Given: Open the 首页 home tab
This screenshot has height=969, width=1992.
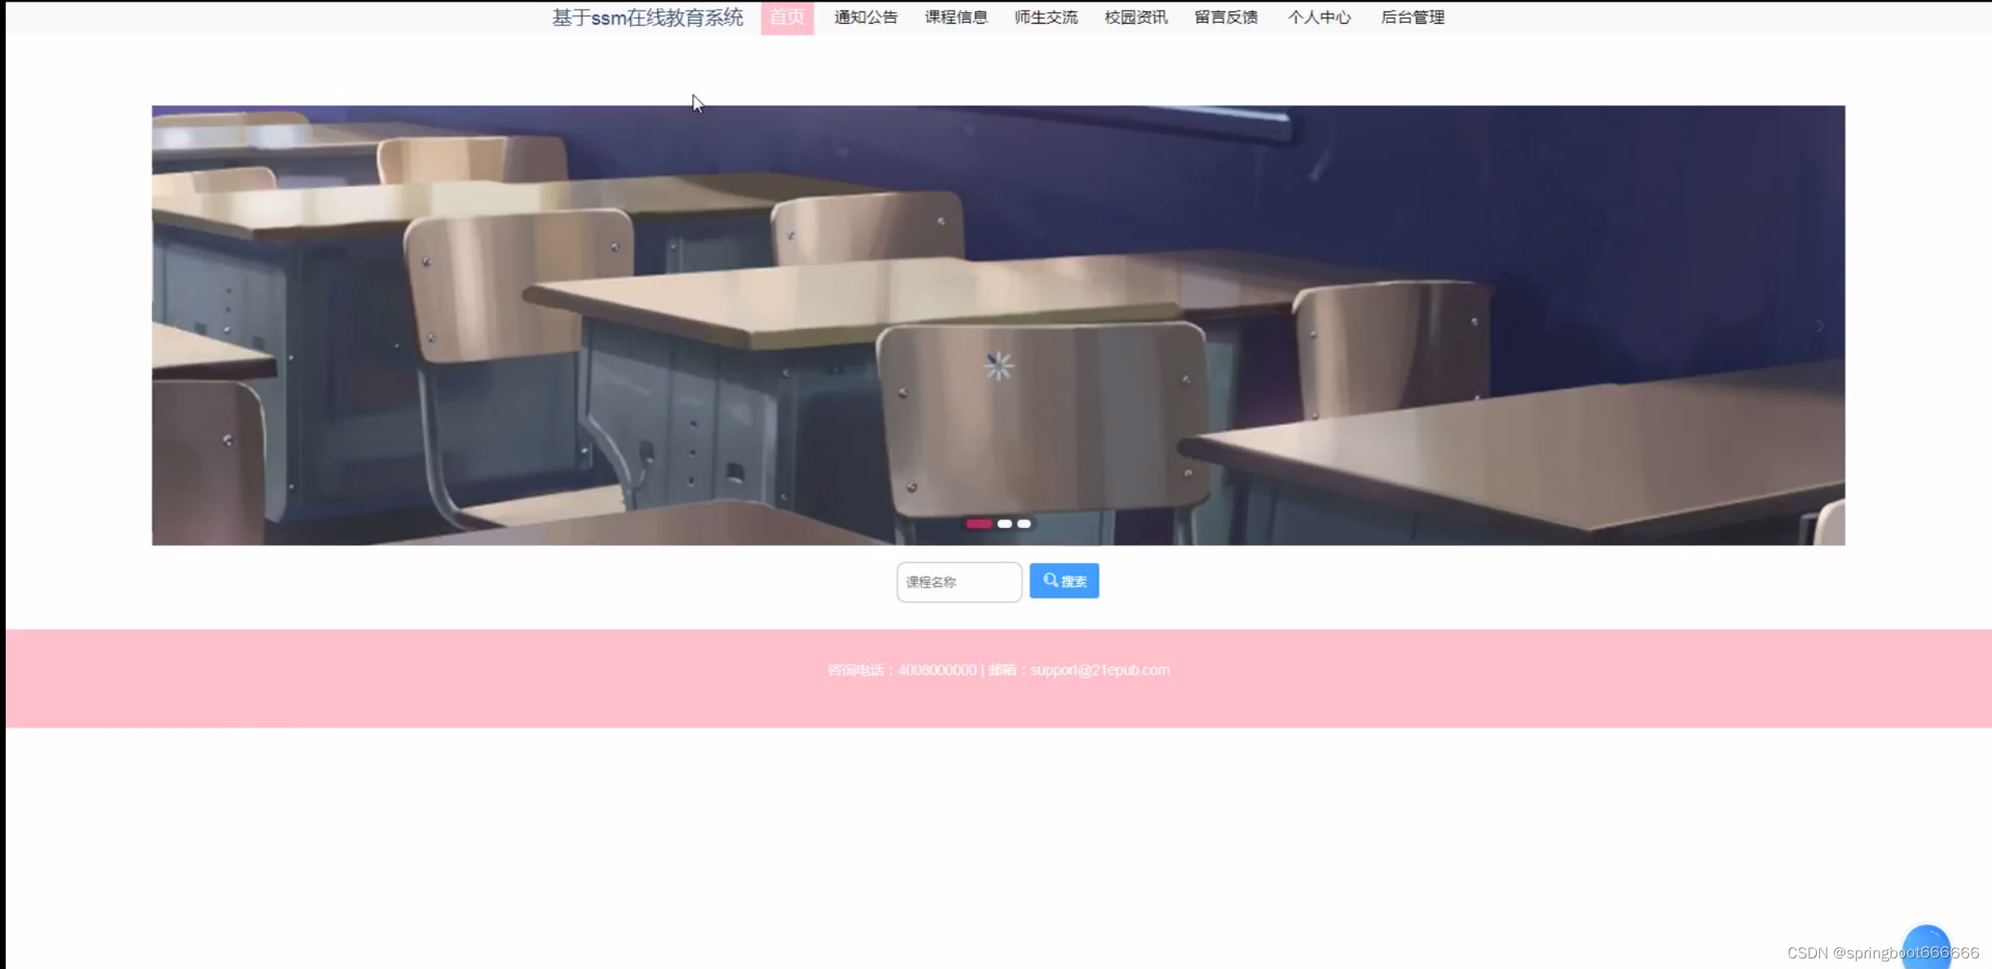Looking at the screenshot, I should pyautogui.click(x=787, y=18).
